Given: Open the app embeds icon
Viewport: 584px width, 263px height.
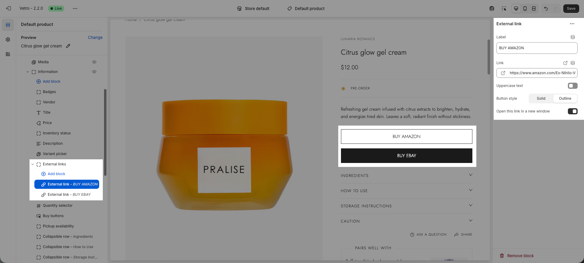Looking at the screenshot, I should pyautogui.click(x=8, y=54).
